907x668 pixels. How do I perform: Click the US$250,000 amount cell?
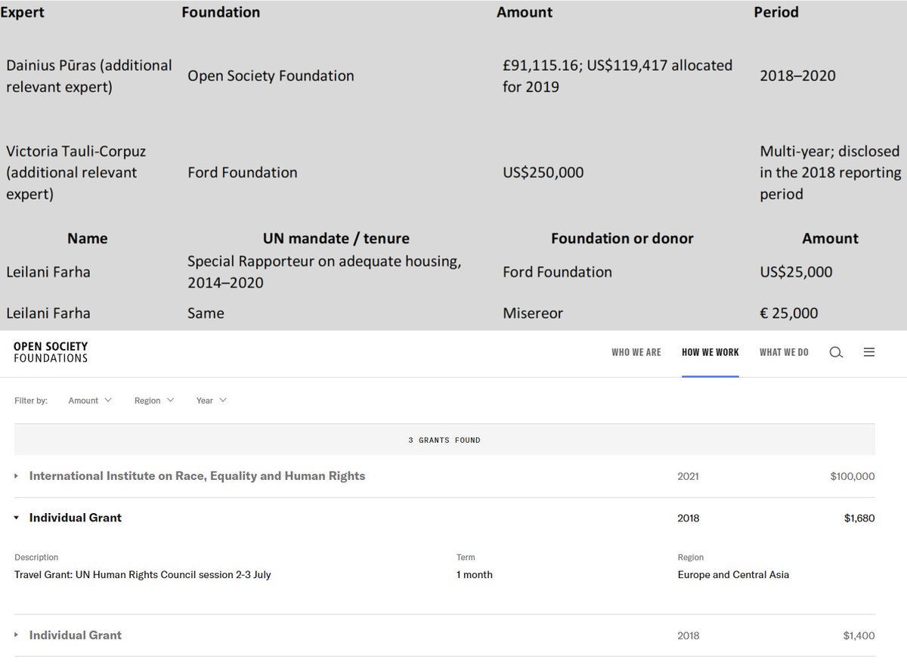click(543, 172)
